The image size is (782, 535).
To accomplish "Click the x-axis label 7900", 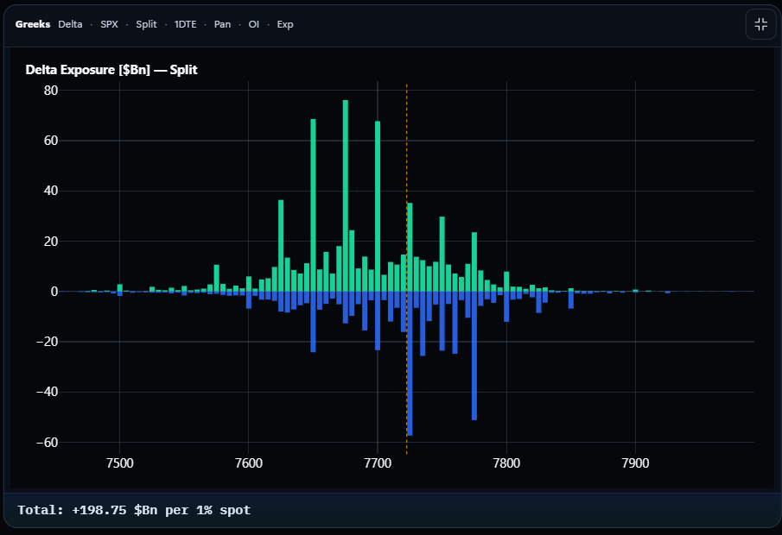I will point(635,463).
